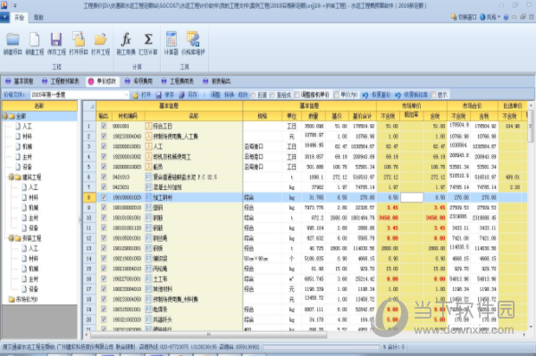Open the 基本信息 tab

[x=19, y=81]
